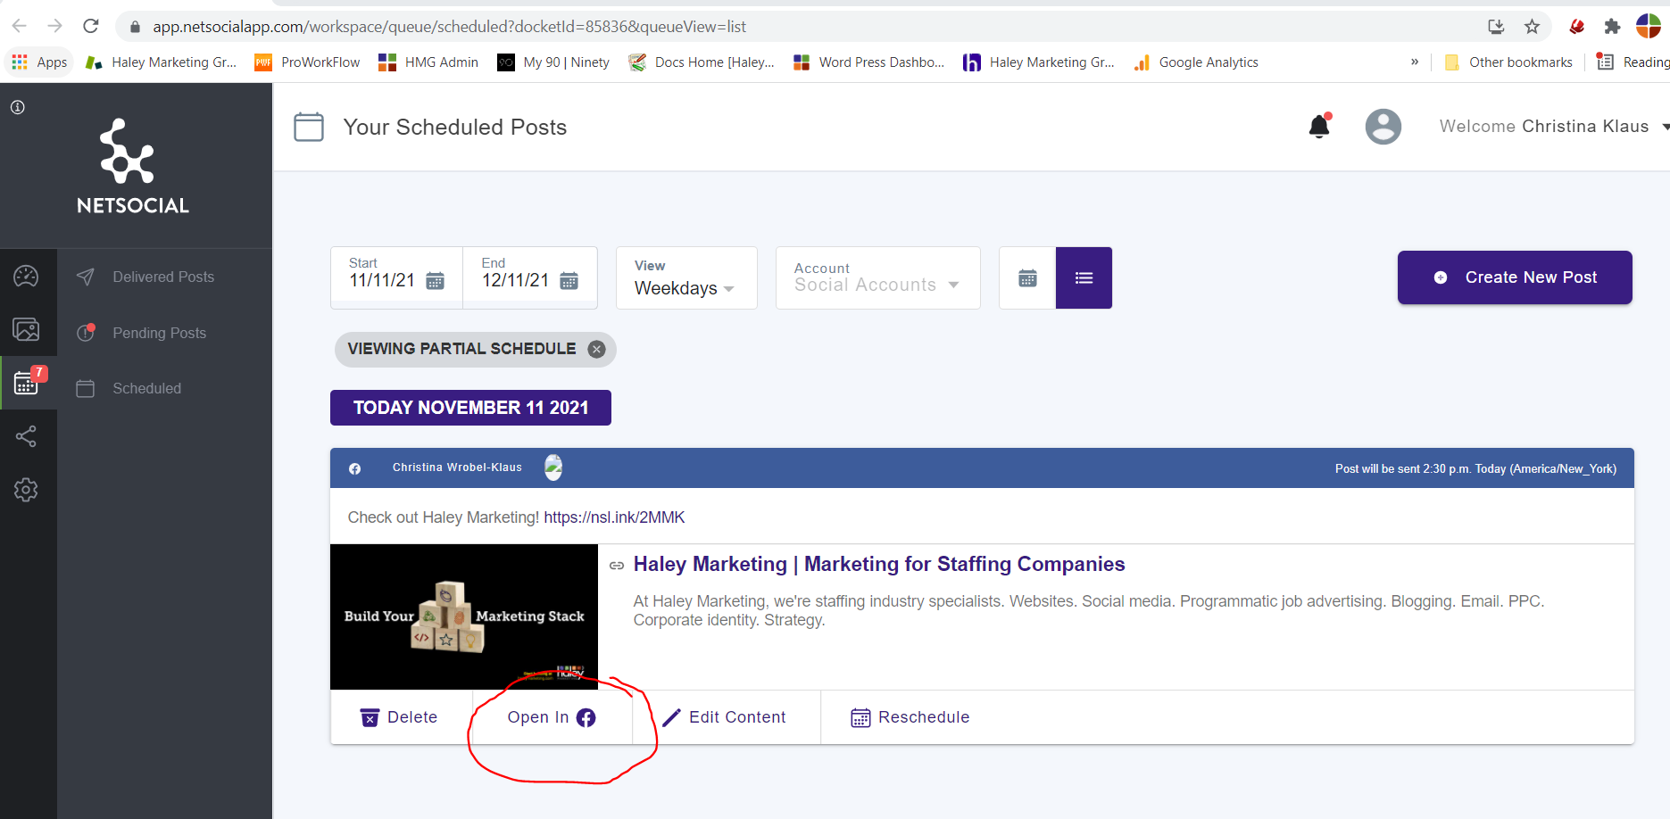Open the settings gear sidebar icon

pos(26,490)
